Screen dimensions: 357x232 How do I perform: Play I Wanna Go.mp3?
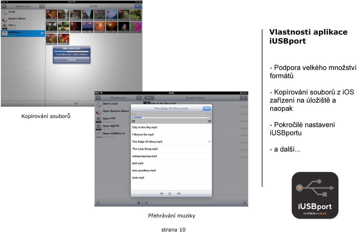coord(171,135)
